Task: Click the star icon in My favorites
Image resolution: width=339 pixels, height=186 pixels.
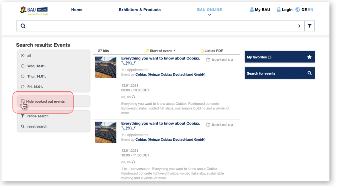Action: [309, 57]
